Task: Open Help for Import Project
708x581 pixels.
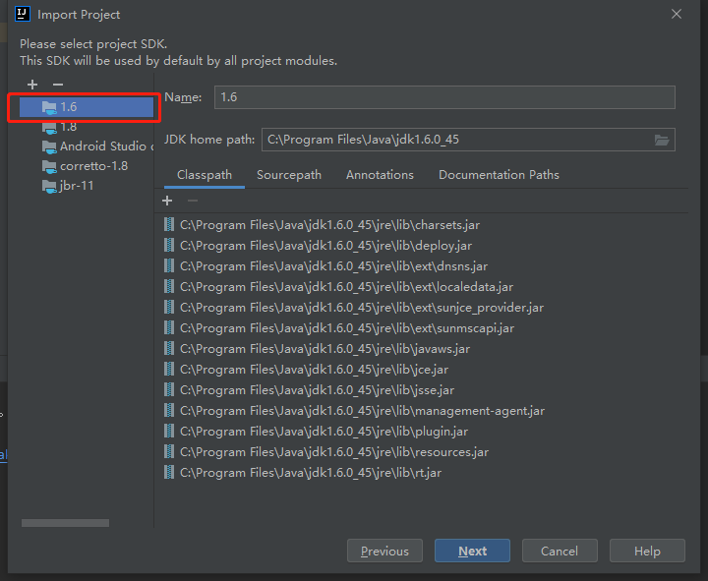Action: point(647,551)
